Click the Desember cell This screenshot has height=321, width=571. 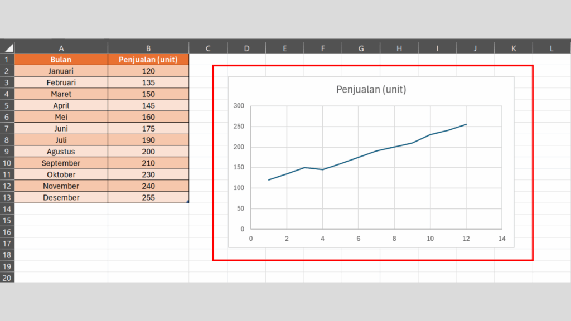tap(61, 197)
